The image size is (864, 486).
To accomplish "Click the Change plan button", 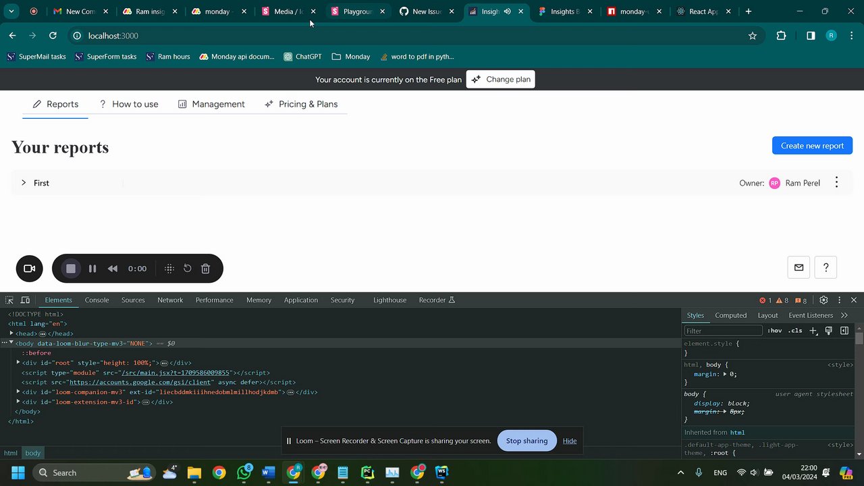I will [x=500, y=80].
